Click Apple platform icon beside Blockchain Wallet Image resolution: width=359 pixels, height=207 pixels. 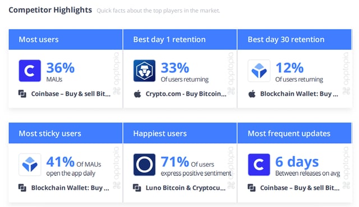point(252,94)
